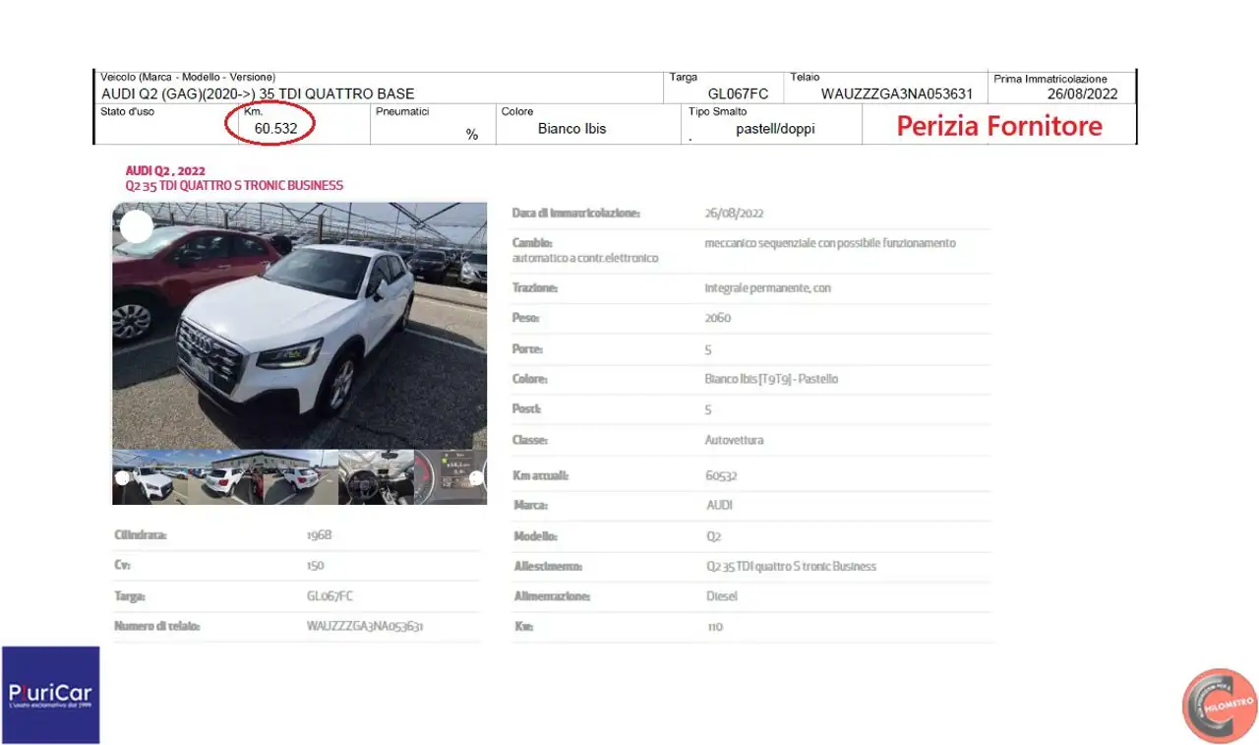The height and width of the screenshot is (745, 1259).
Task: Click the 'Cilindrata:' label
Action: tap(140, 535)
